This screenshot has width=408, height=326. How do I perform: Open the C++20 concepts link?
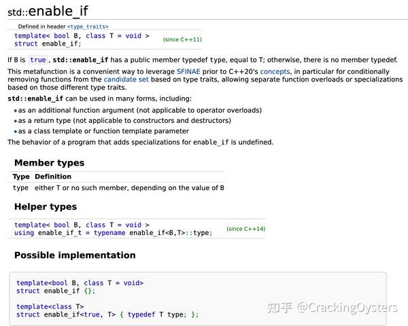click(277, 71)
